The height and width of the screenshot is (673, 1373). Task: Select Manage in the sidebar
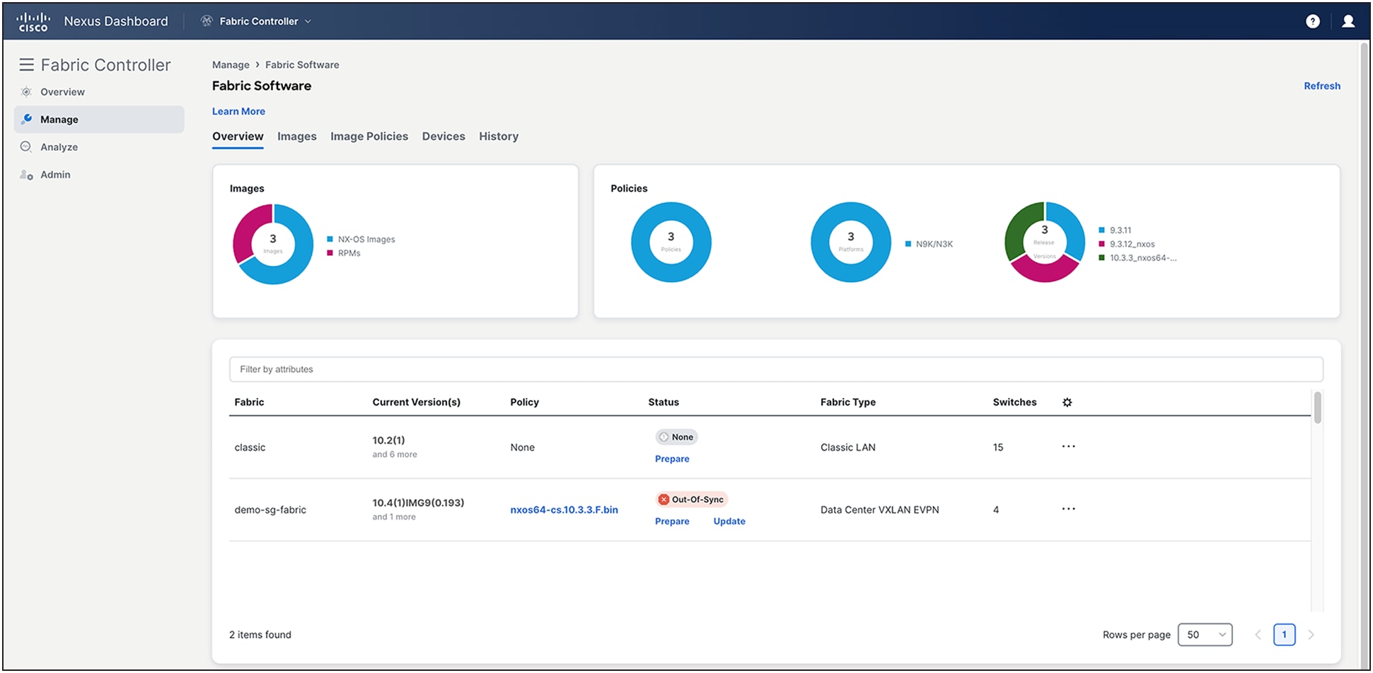99,119
